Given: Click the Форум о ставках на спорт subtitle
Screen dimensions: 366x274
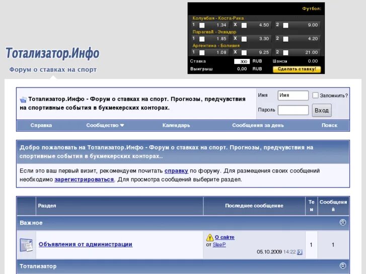Looking at the screenshot, I should (x=53, y=69).
